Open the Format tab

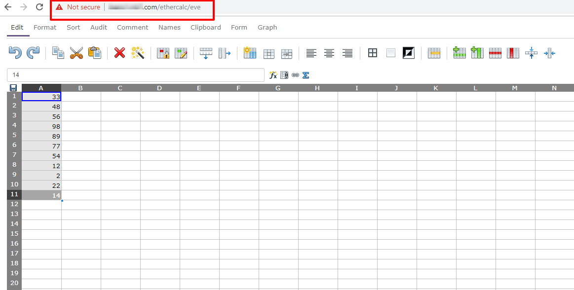(x=45, y=28)
